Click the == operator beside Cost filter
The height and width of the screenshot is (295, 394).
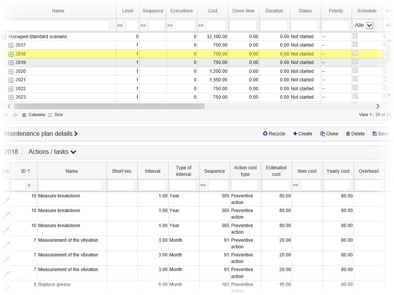pyautogui.click(x=201, y=25)
